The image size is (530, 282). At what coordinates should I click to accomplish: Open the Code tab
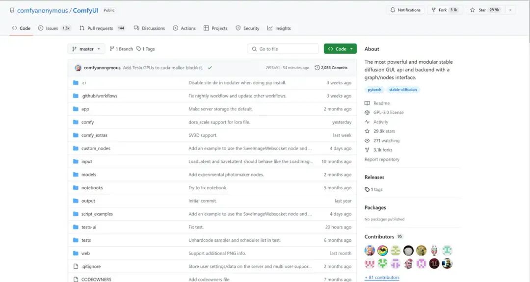pyautogui.click(x=21, y=28)
